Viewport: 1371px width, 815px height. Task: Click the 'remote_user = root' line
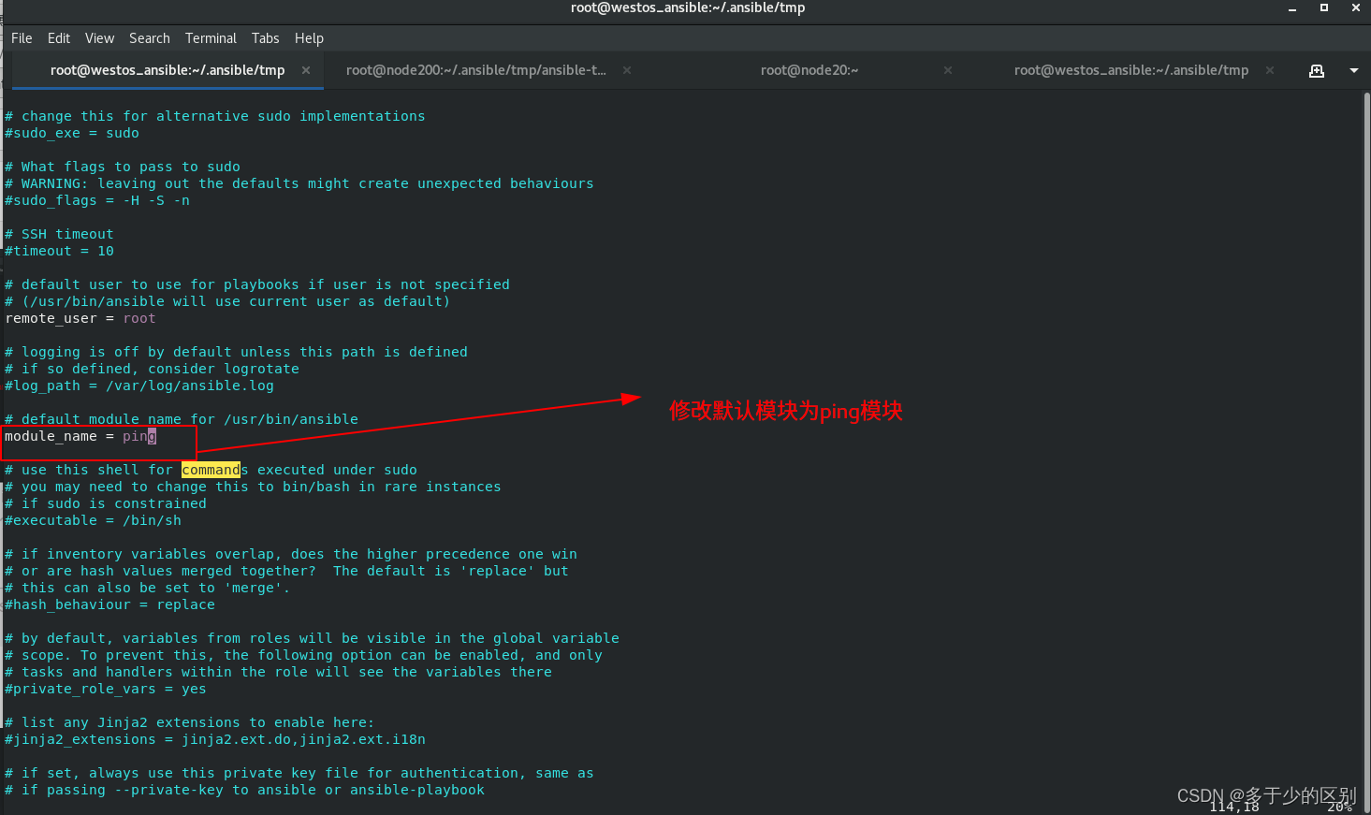click(80, 318)
